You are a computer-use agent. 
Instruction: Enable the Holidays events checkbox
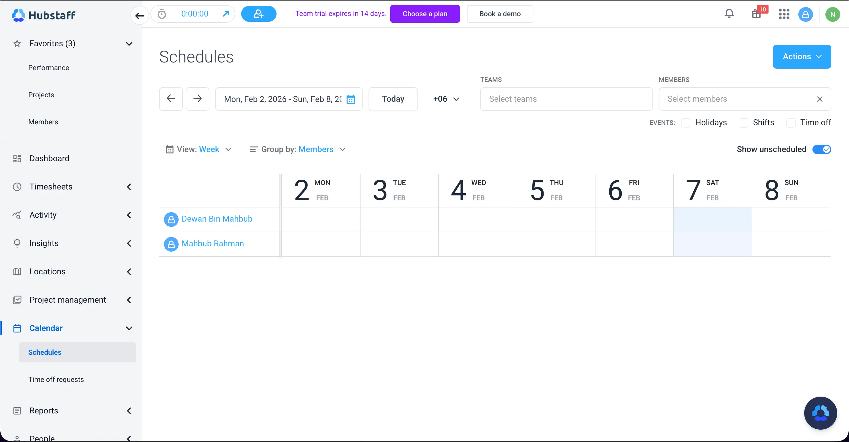coord(685,123)
